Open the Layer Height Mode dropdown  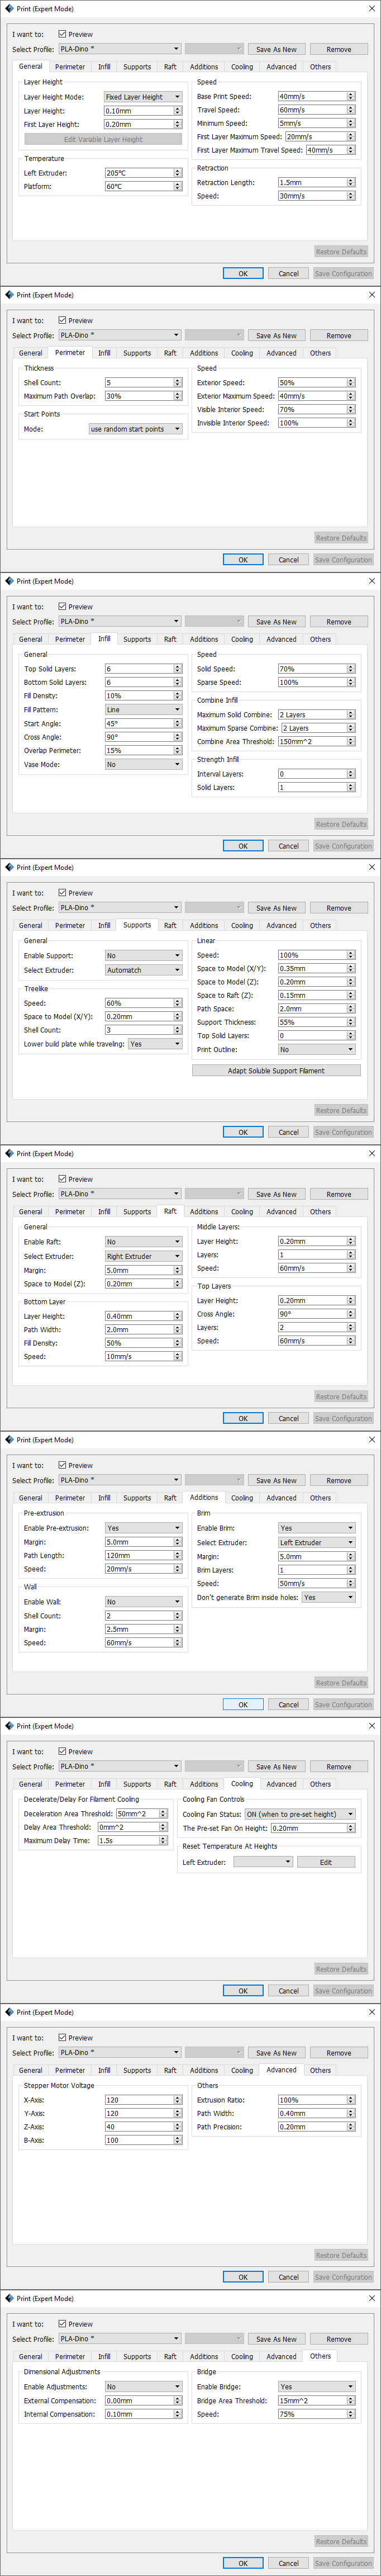[x=143, y=97]
